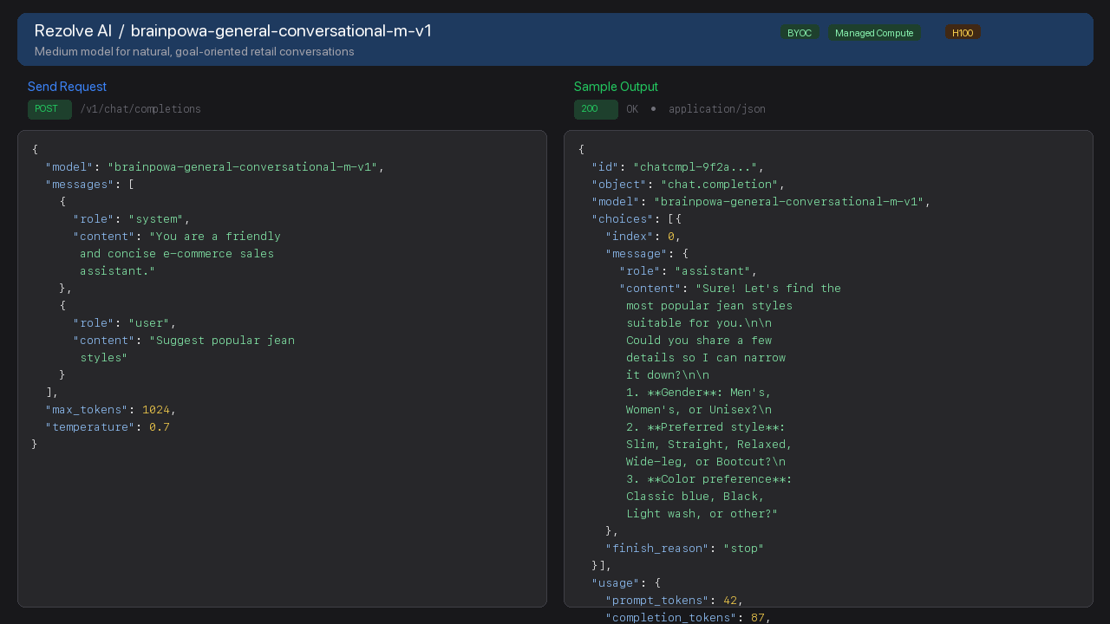Click the BYOC badge
1110x624 pixels.
pyautogui.click(x=800, y=33)
